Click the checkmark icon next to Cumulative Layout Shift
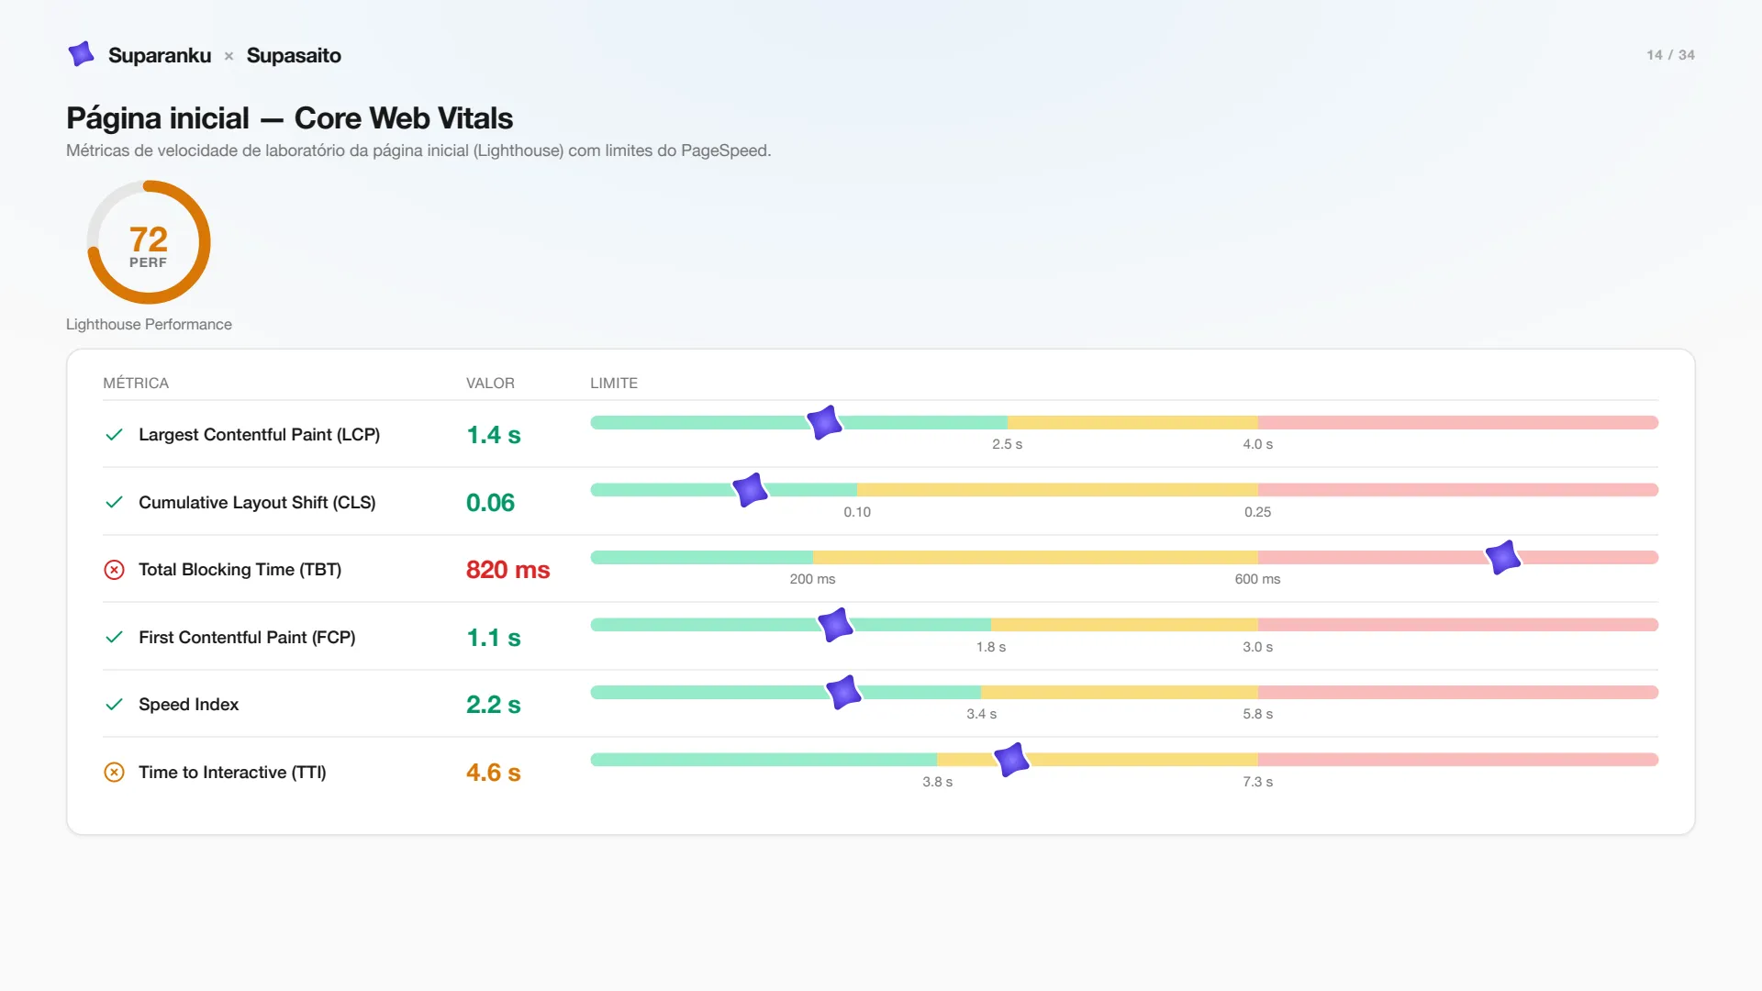 point(114,503)
